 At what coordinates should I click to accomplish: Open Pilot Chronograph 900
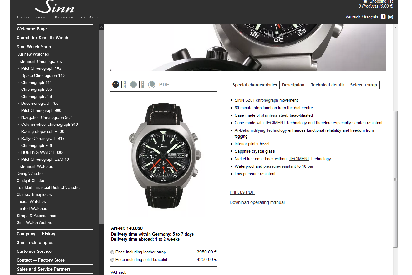[41, 110]
